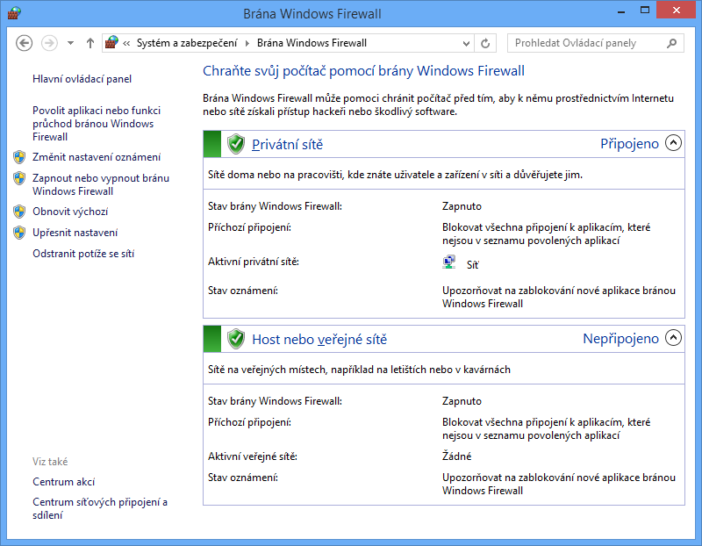702x546 pixels.
Task: Click the Back navigation arrow
Action: click(25, 43)
